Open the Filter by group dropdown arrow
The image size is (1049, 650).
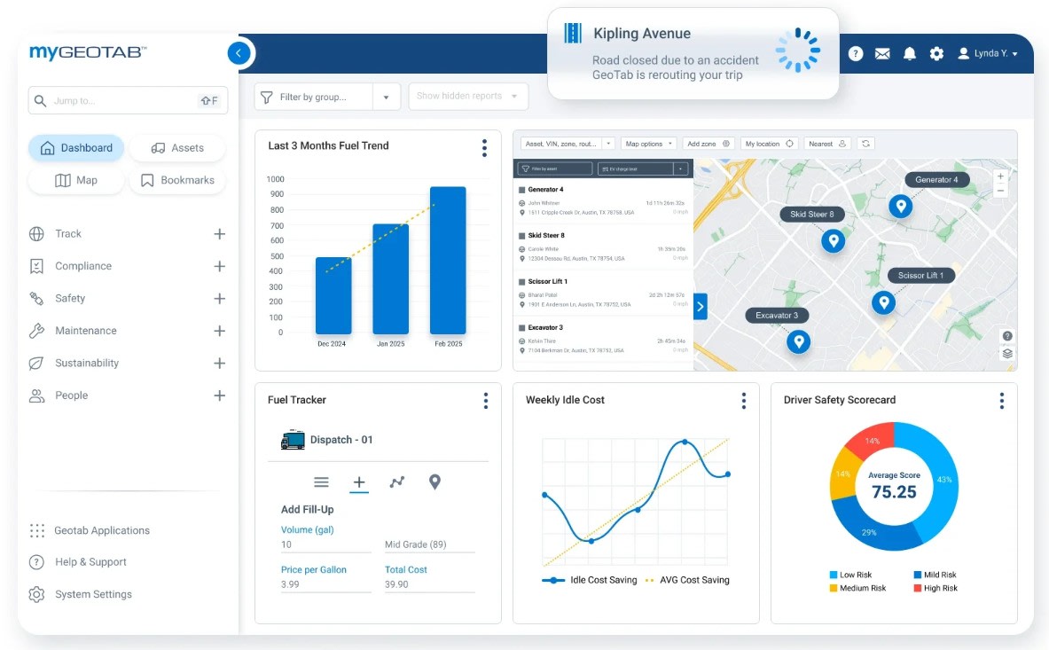(x=386, y=98)
